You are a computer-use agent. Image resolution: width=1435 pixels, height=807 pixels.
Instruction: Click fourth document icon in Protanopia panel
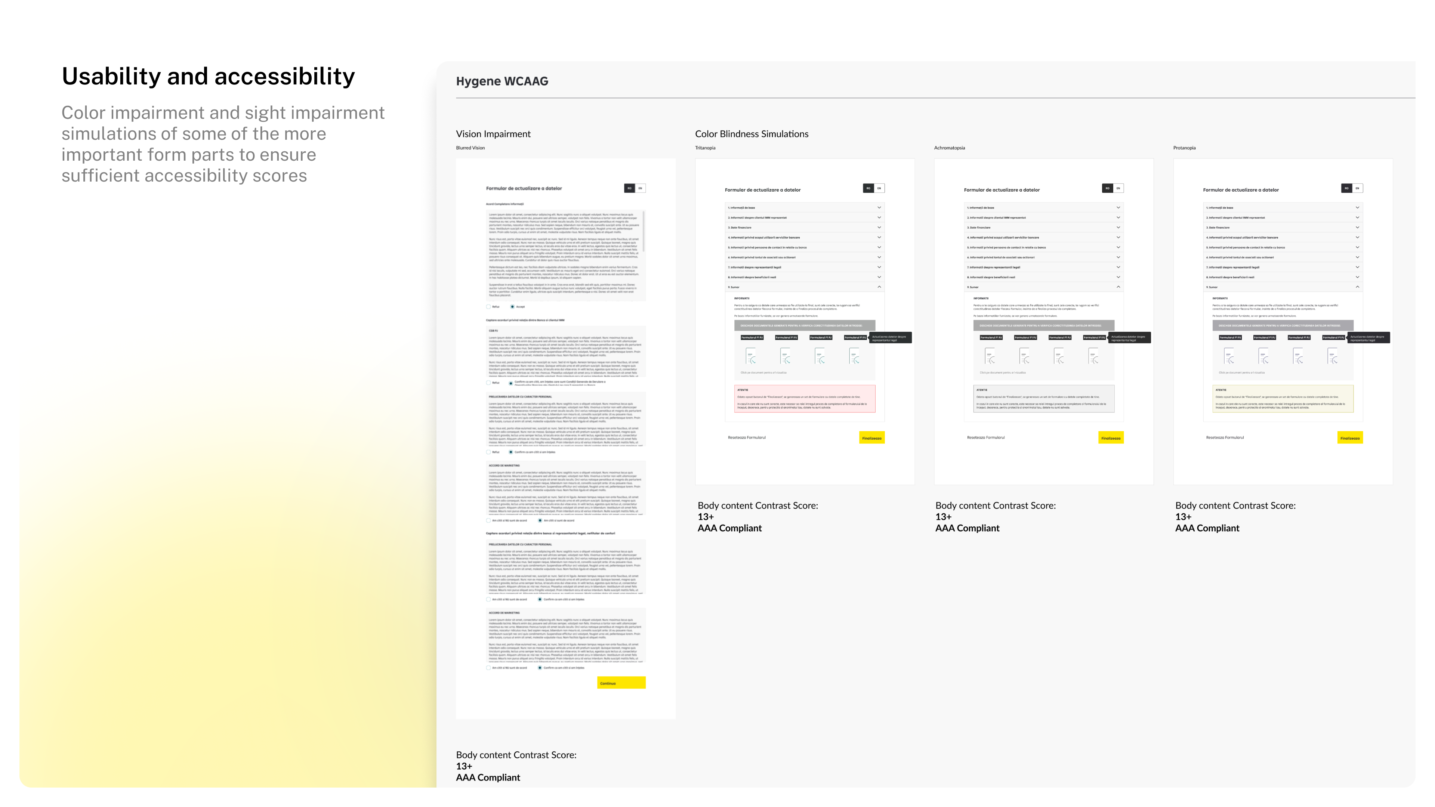1332,355
